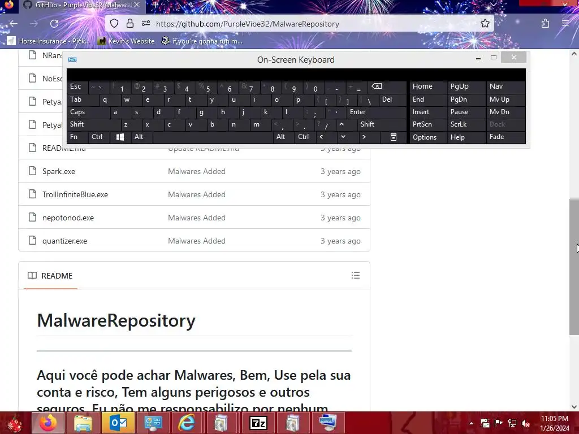Show hidden tray icons arrow
Image resolution: width=579 pixels, height=434 pixels.
pos(471,423)
